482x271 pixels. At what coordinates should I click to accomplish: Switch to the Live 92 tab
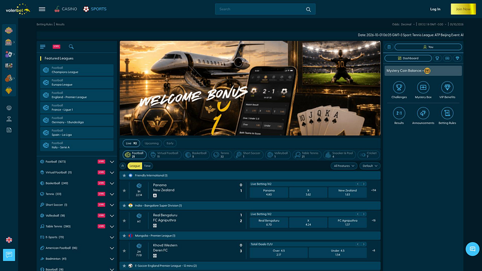pyautogui.click(x=131, y=143)
